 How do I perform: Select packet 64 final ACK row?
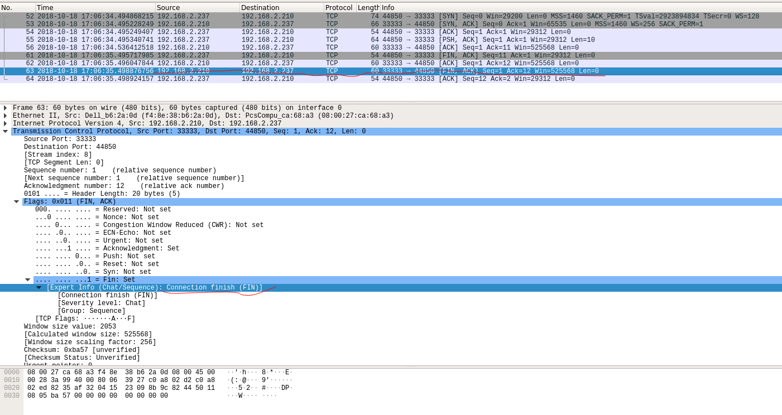[x=391, y=79]
